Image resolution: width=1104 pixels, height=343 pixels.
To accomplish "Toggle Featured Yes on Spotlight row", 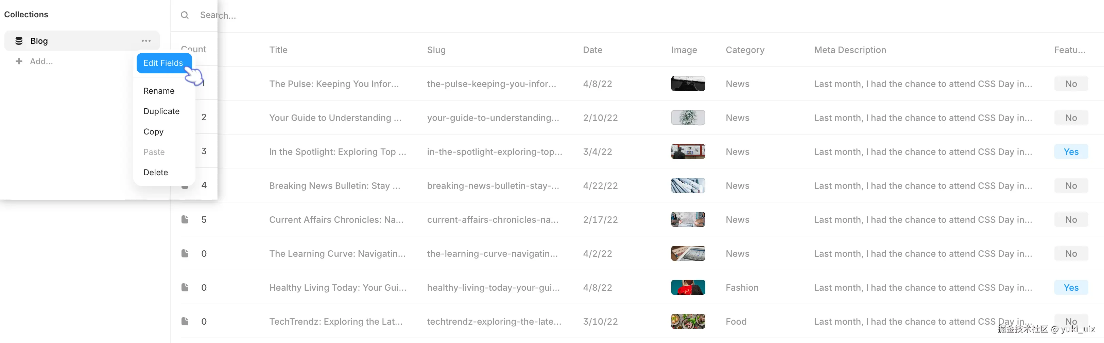I will coord(1071,151).
